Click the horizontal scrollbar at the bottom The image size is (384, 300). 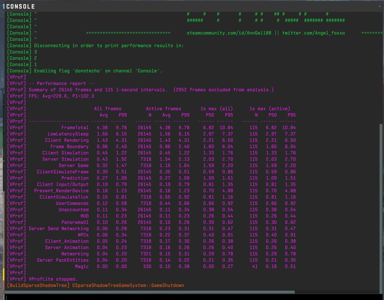[151, 292]
